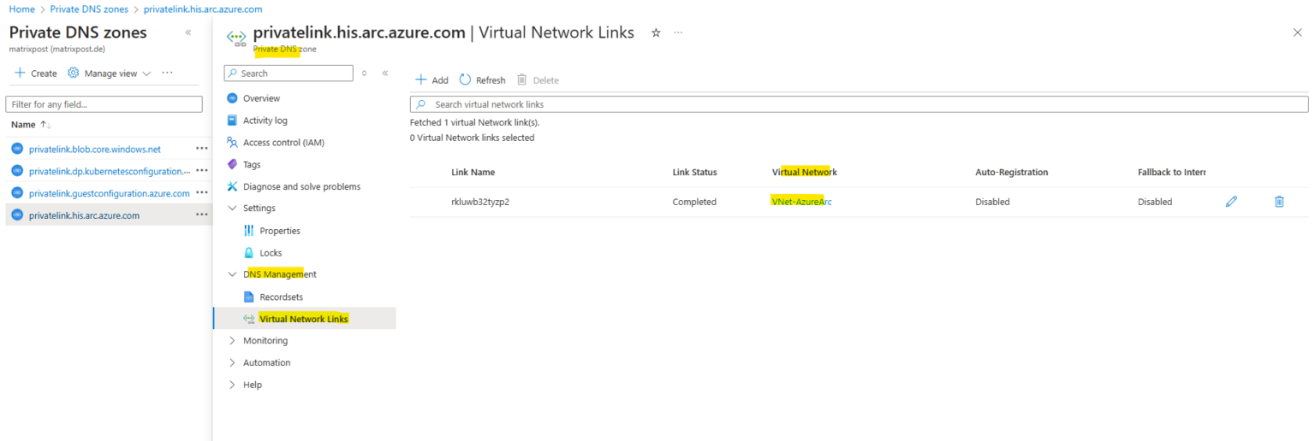Collapse the Settings section

pyautogui.click(x=232, y=209)
